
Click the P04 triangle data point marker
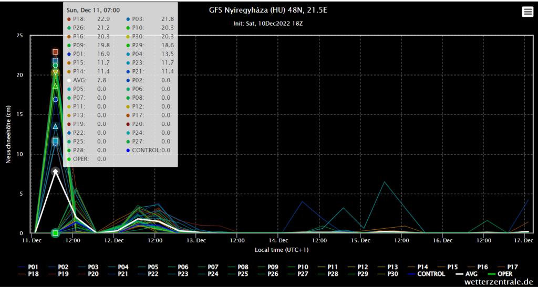pos(55,126)
